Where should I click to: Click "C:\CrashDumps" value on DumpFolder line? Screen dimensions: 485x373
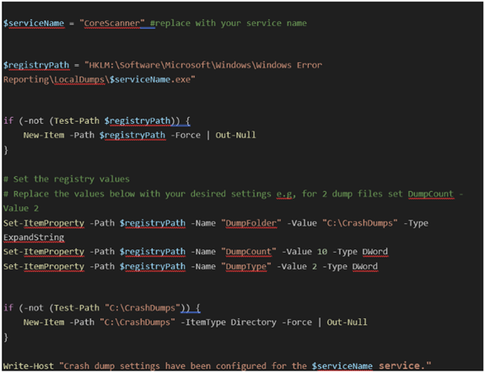coord(359,223)
